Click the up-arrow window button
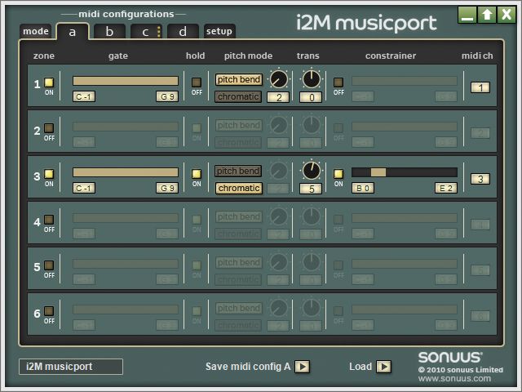This screenshot has height=392, width=522. pyautogui.click(x=487, y=15)
